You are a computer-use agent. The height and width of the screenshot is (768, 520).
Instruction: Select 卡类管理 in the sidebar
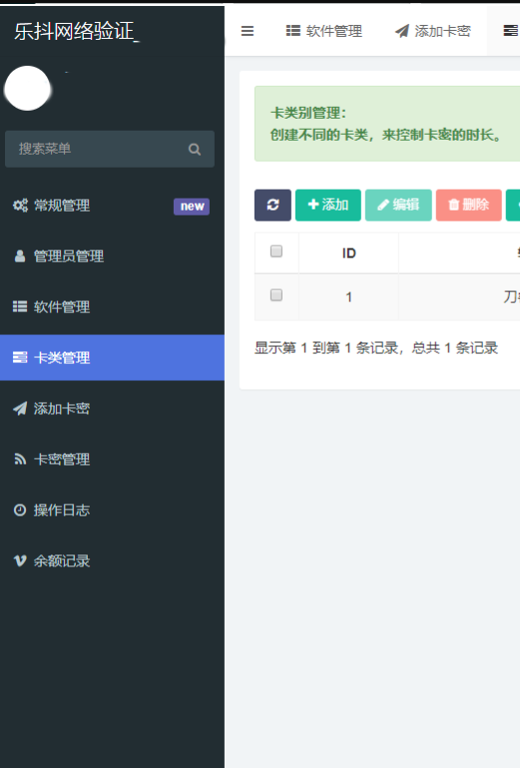point(112,357)
